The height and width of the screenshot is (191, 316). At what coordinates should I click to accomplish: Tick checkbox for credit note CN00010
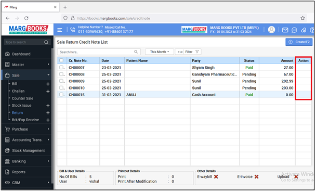click(x=61, y=88)
